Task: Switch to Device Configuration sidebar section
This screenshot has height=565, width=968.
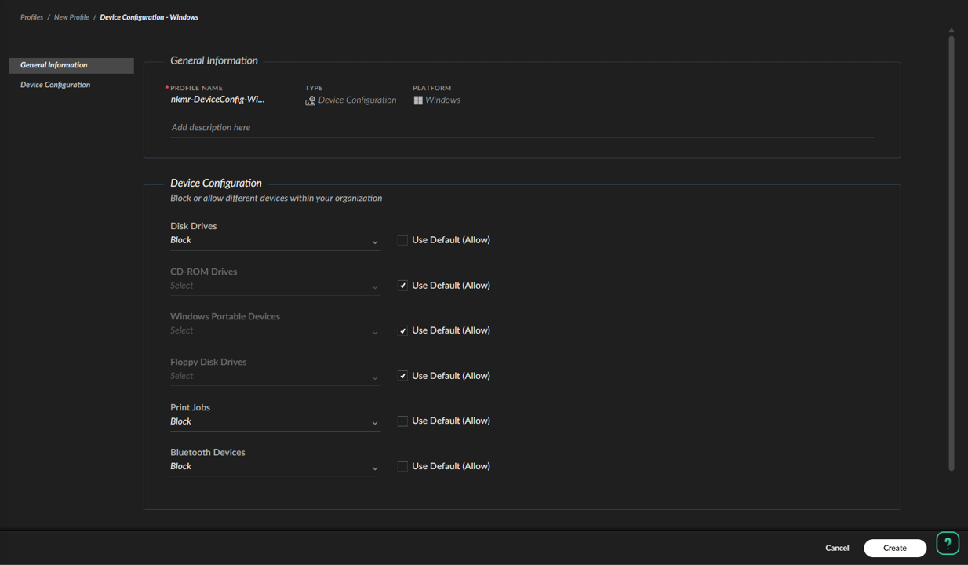Action: click(56, 85)
